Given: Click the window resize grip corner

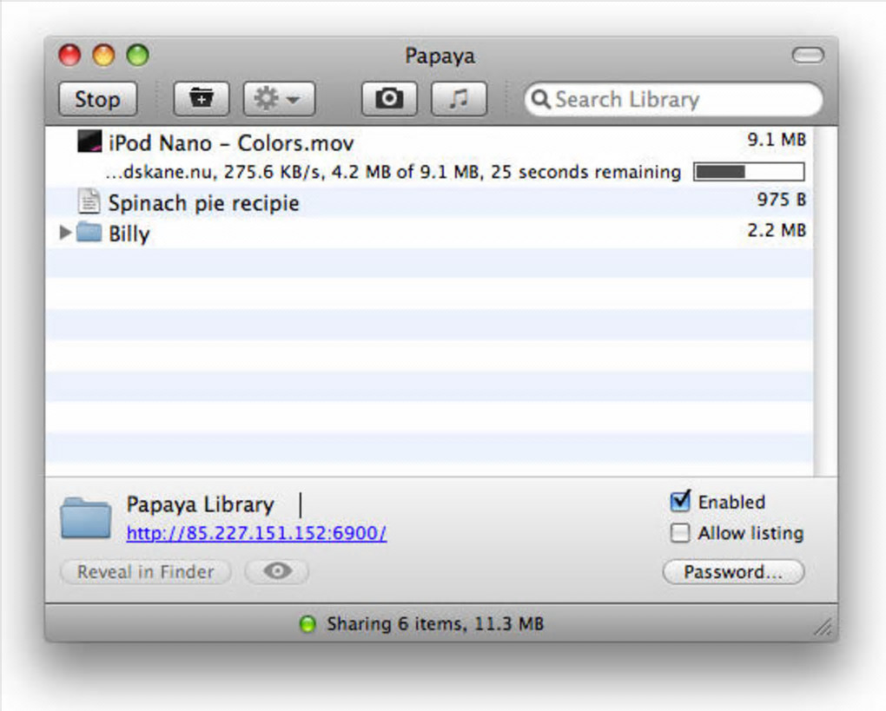Looking at the screenshot, I should (823, 627).
